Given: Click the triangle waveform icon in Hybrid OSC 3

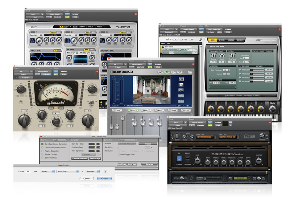Looking at the screenshot, I should tap(102, 41).
